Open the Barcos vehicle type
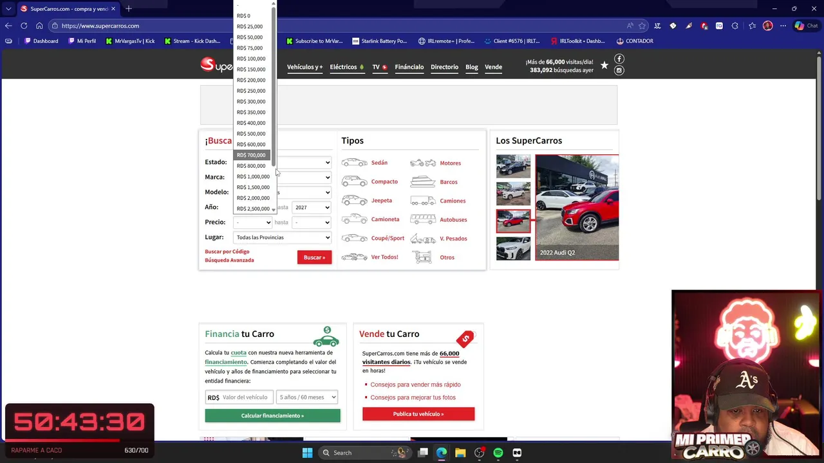The width and height of the screenshot is (824, 463). pyautogui.click(x=449, y=182)
